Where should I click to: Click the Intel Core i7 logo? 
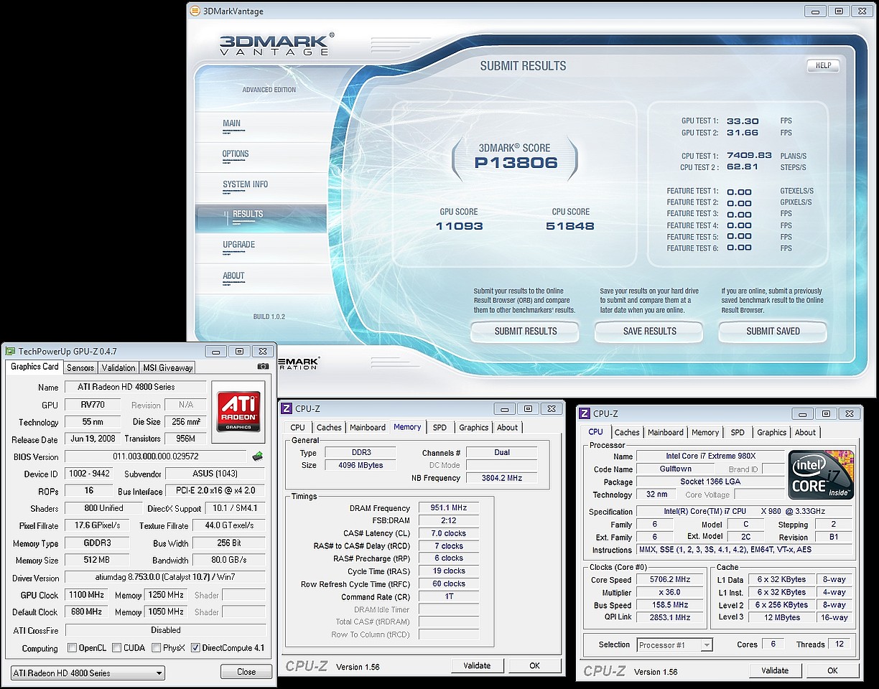tap(822, 474)
